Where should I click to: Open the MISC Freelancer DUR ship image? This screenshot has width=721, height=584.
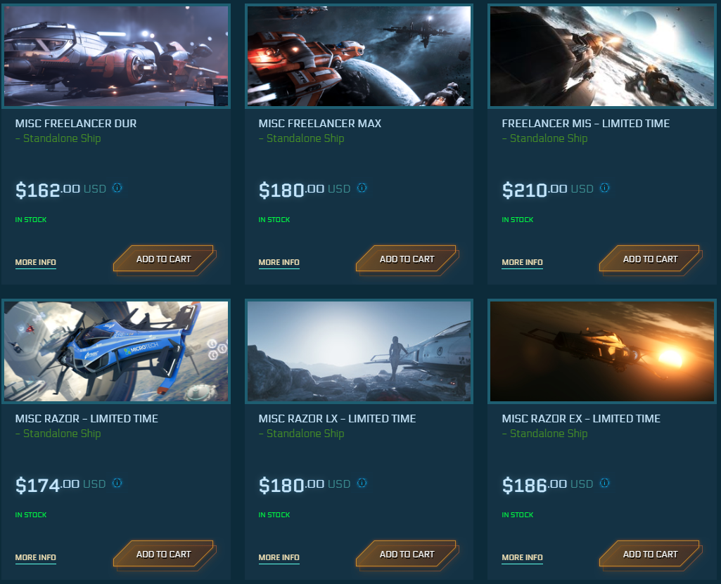116,56
